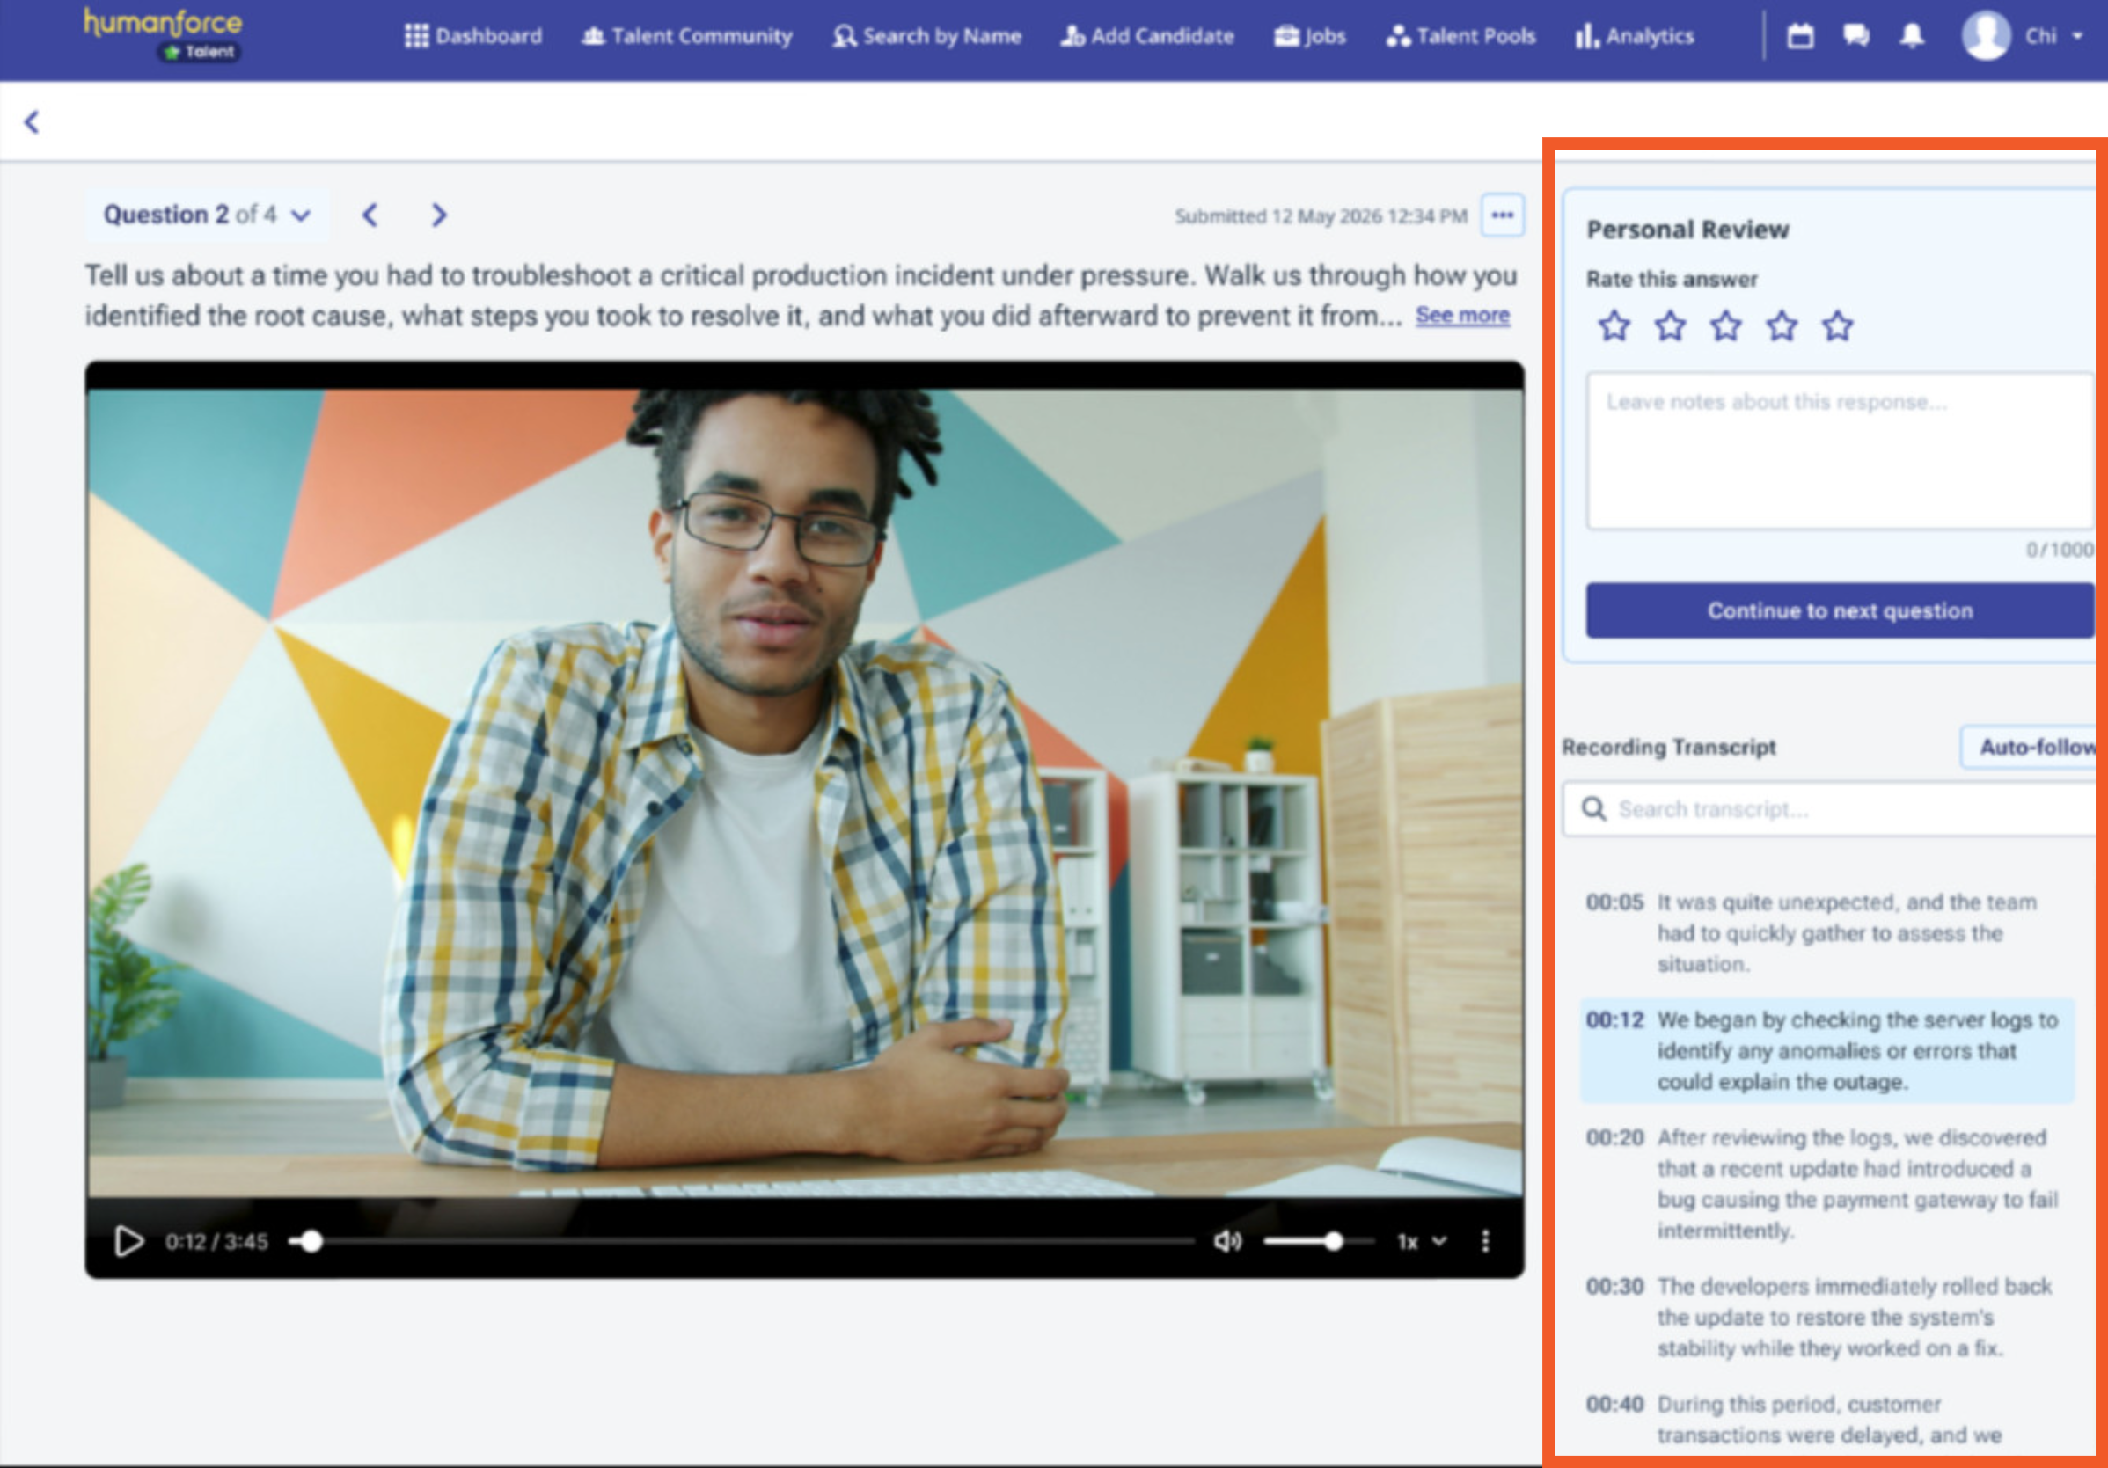
Task: Open the notifications bell
Action: 1912,36
